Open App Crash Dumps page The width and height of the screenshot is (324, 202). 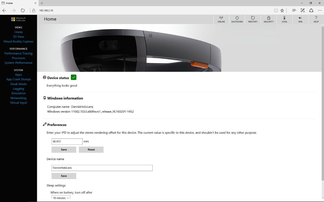tap(18, 79)
